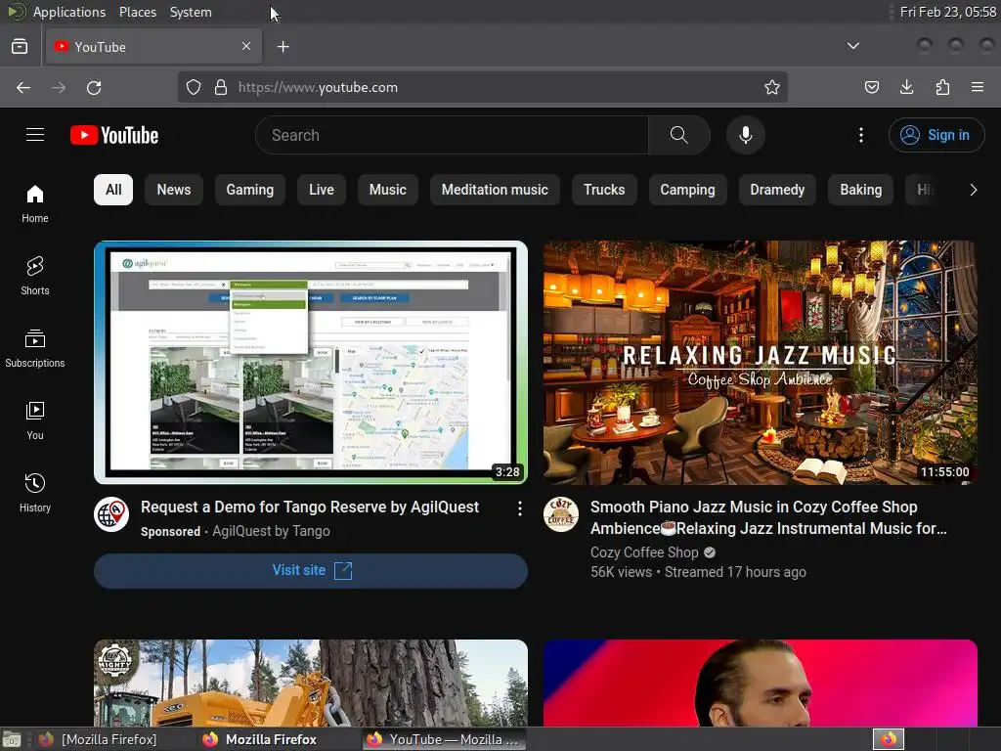Select the Camping filter chip
This screenshot has height=751, width=1001.
(687, 190)
